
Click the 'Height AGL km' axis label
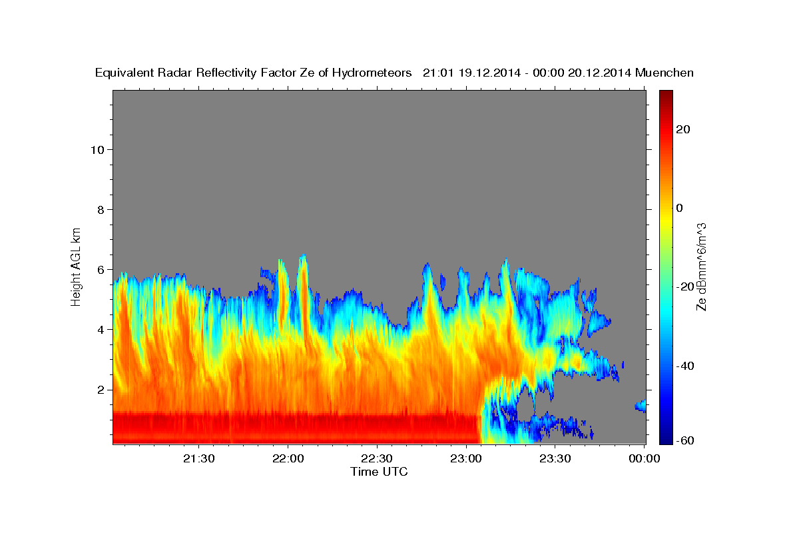(77, 266)
